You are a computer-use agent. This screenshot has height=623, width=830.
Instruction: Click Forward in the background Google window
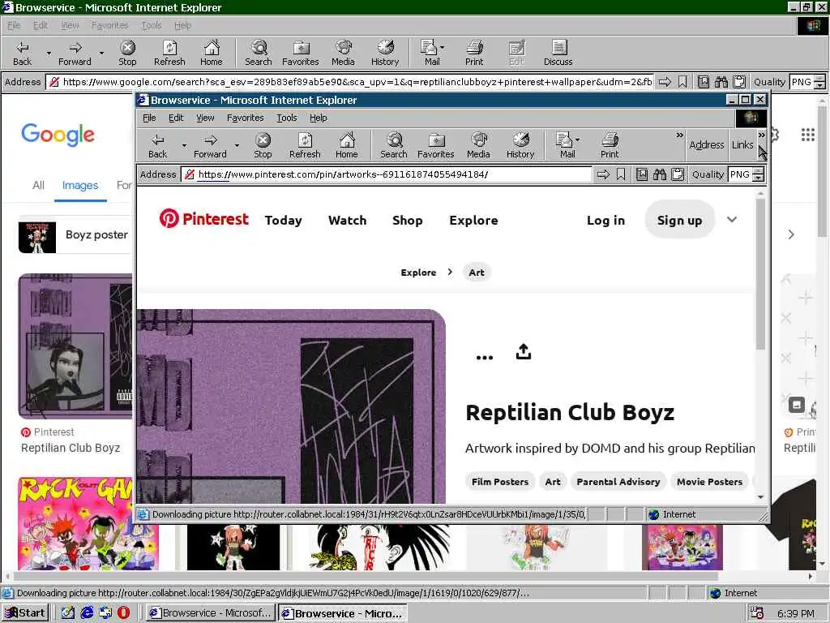[x=75, y=53]
